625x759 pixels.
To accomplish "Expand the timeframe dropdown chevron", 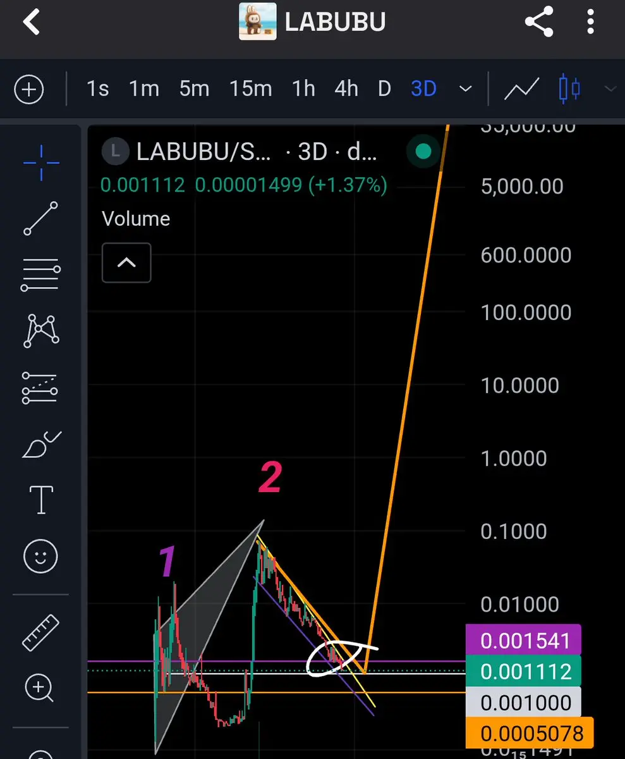I will (x=466, y=89).
